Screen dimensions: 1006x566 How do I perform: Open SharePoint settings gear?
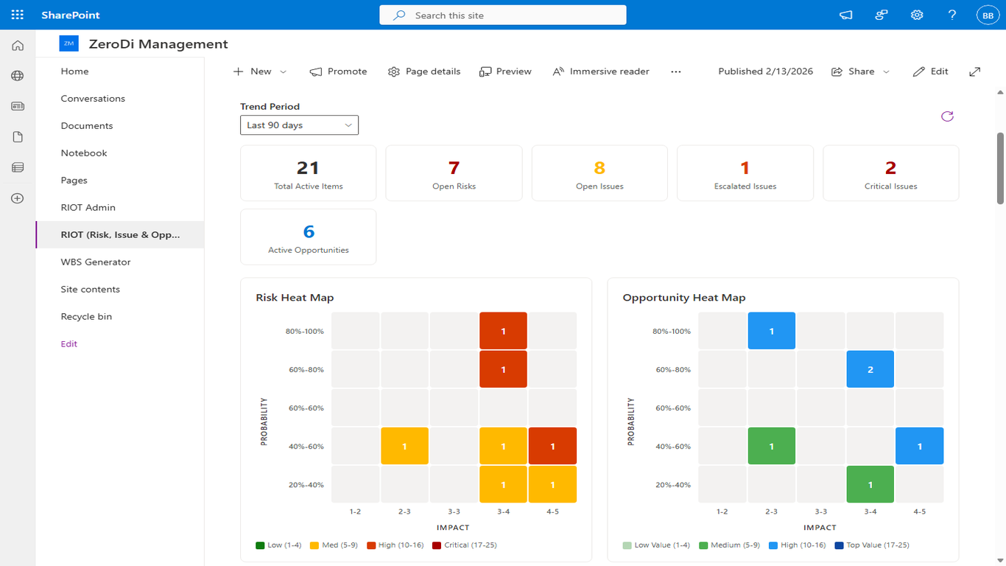(x=916, y=14)
